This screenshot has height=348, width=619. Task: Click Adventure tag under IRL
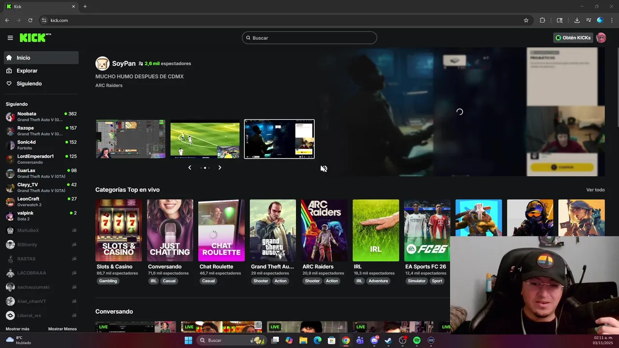pyautogui.click(x=378, y=281)
